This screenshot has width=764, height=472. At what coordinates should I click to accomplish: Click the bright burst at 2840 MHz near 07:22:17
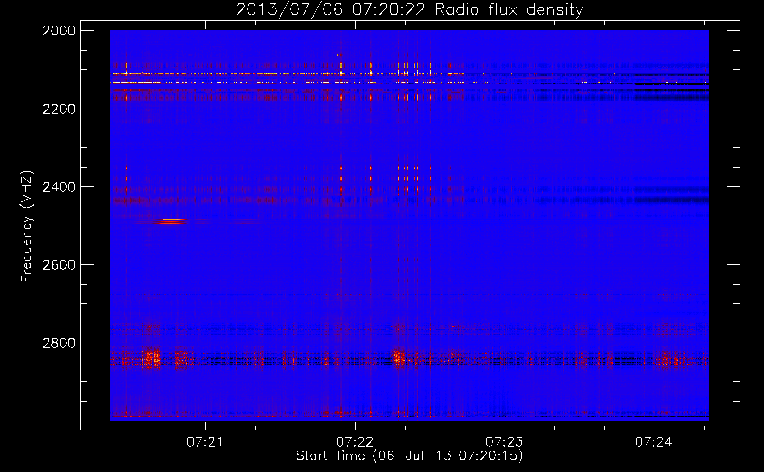398,358
